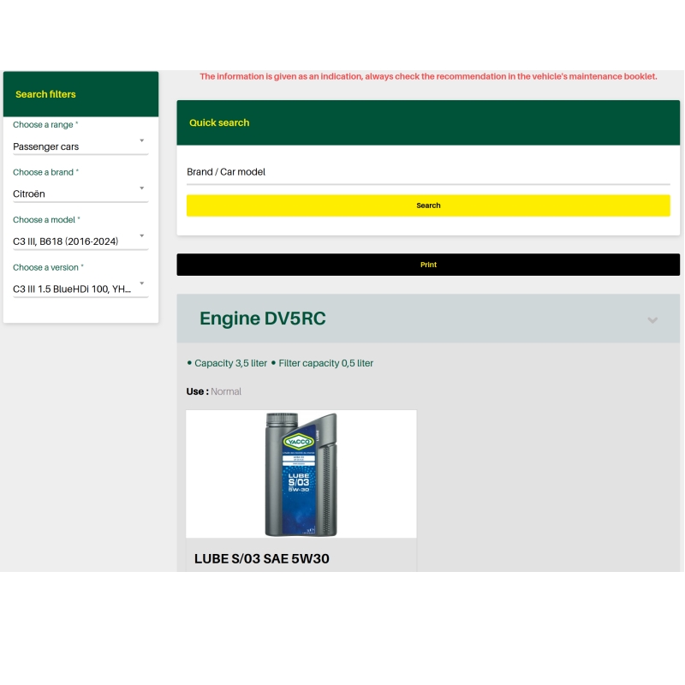The image size is (685, 685).
Task: Open the LUBE S/03 SAE 5W30 product title
Action: (x=262, y=559)
